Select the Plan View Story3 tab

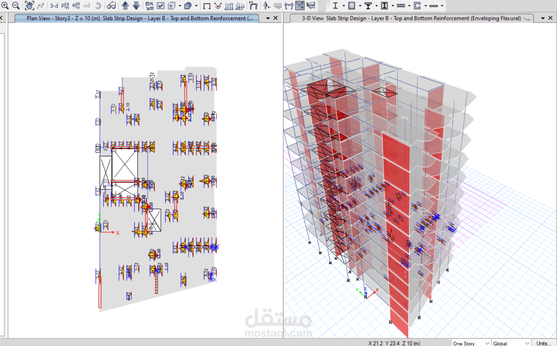coord(137,18)
